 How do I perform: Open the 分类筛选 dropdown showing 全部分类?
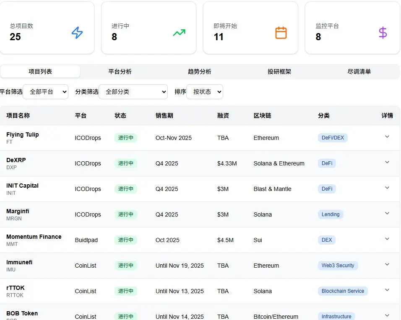click(133, 92)
